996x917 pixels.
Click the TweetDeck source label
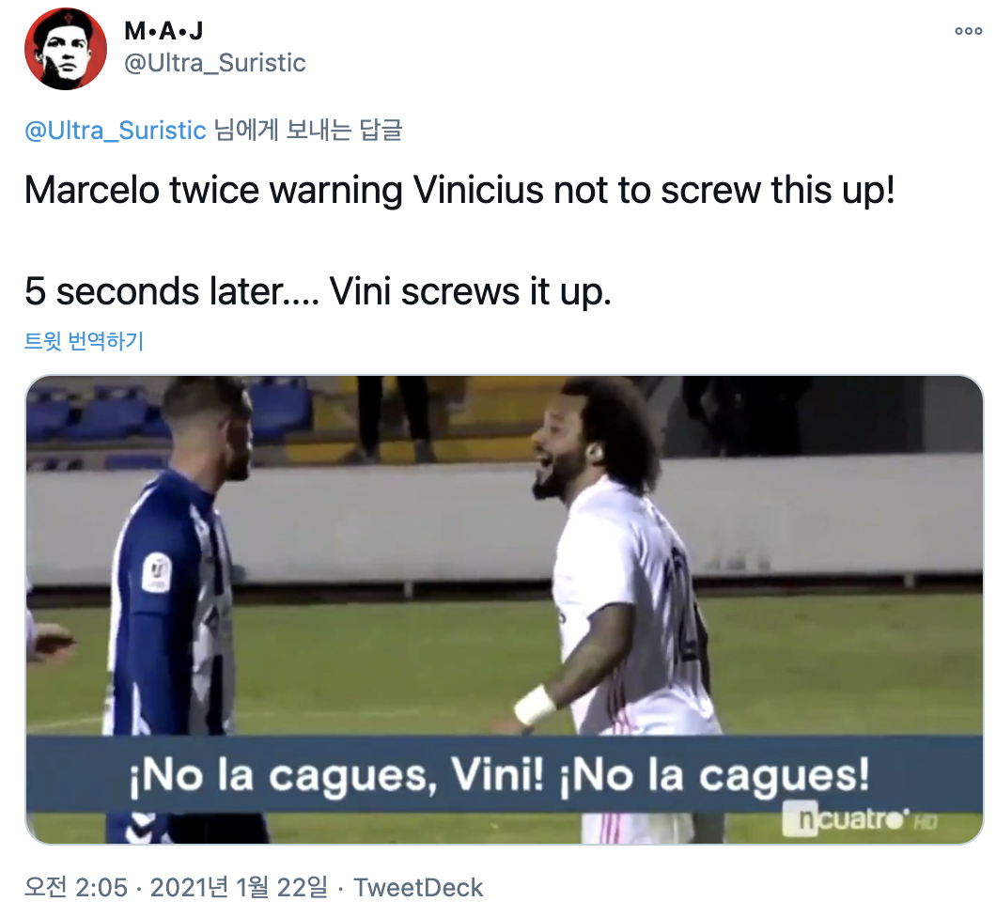(x=418, y=887)
